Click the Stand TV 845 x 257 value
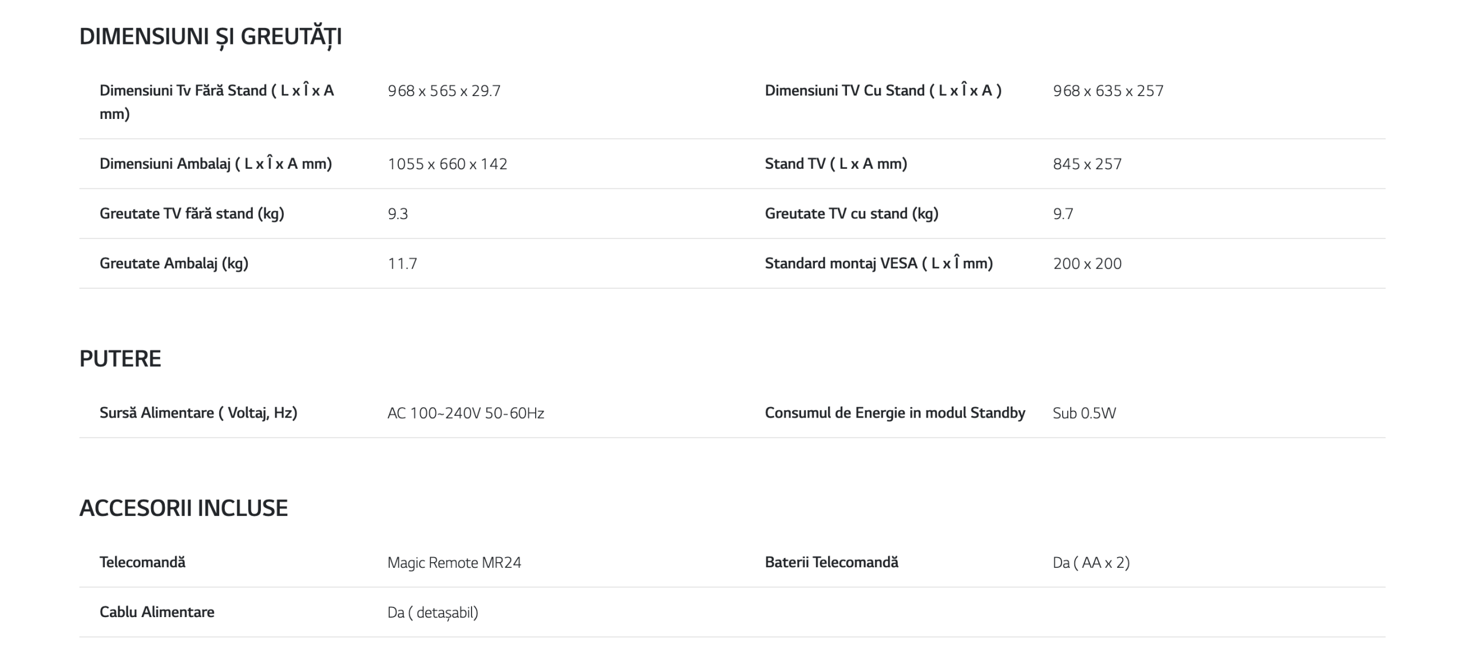Screen dimensions: 1465x672 tap(1087, 164)
